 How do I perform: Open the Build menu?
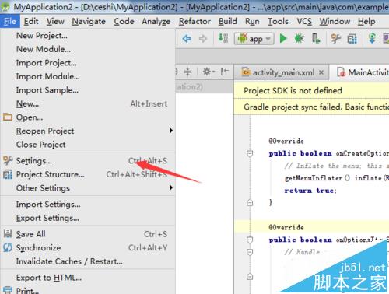coord(228,21)
